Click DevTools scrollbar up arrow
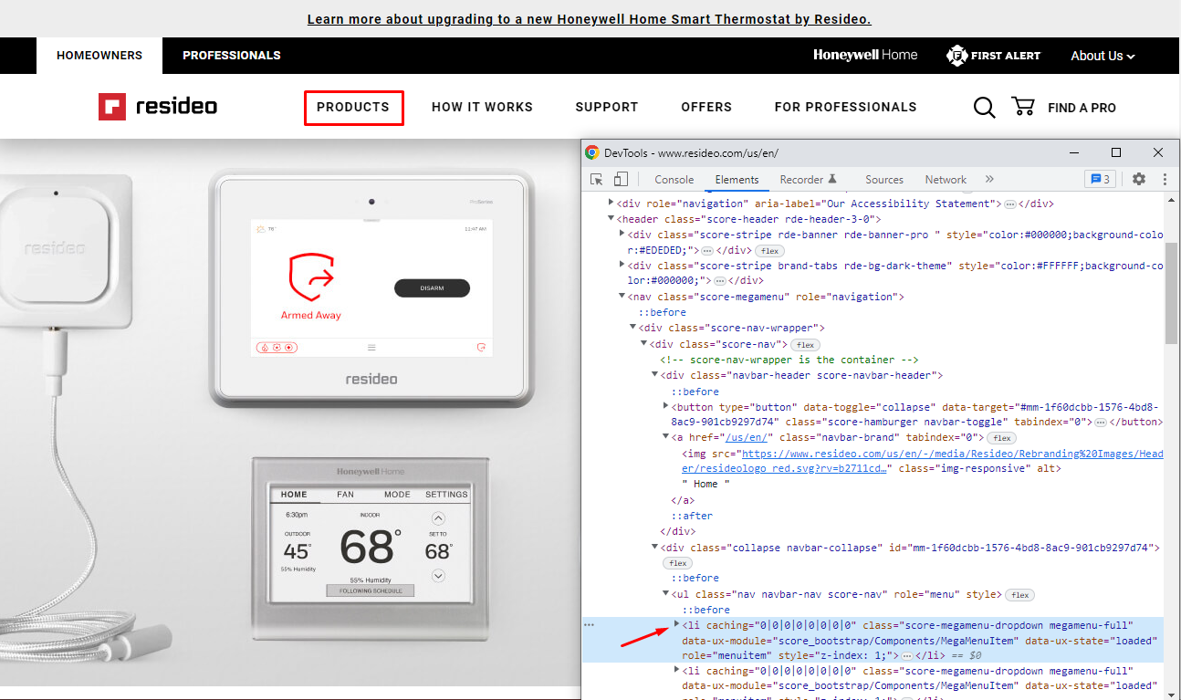1181x700 pixels. (x=1172, y=198)
